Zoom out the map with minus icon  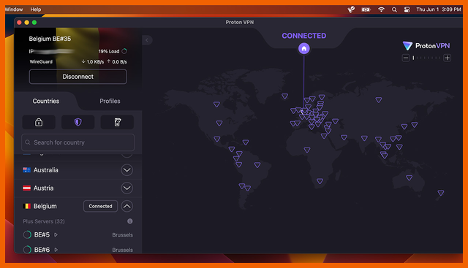(x=405, y=58)
